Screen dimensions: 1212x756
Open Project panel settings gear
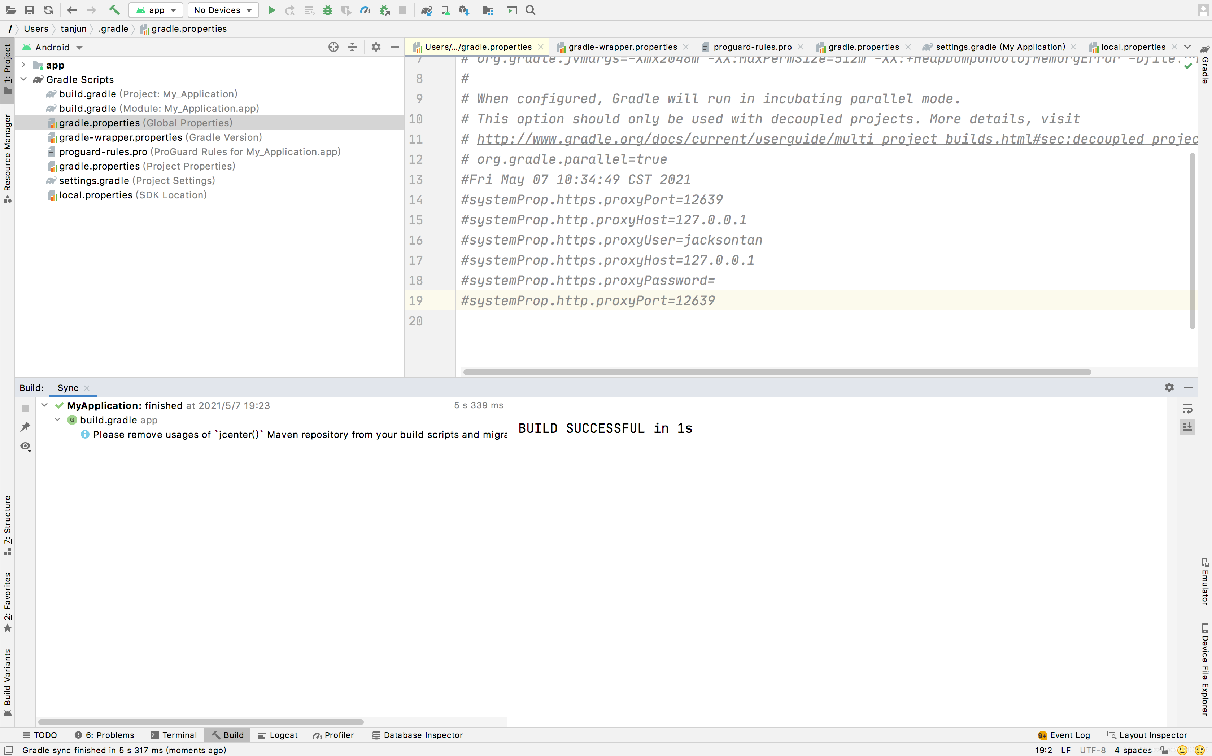376,47
